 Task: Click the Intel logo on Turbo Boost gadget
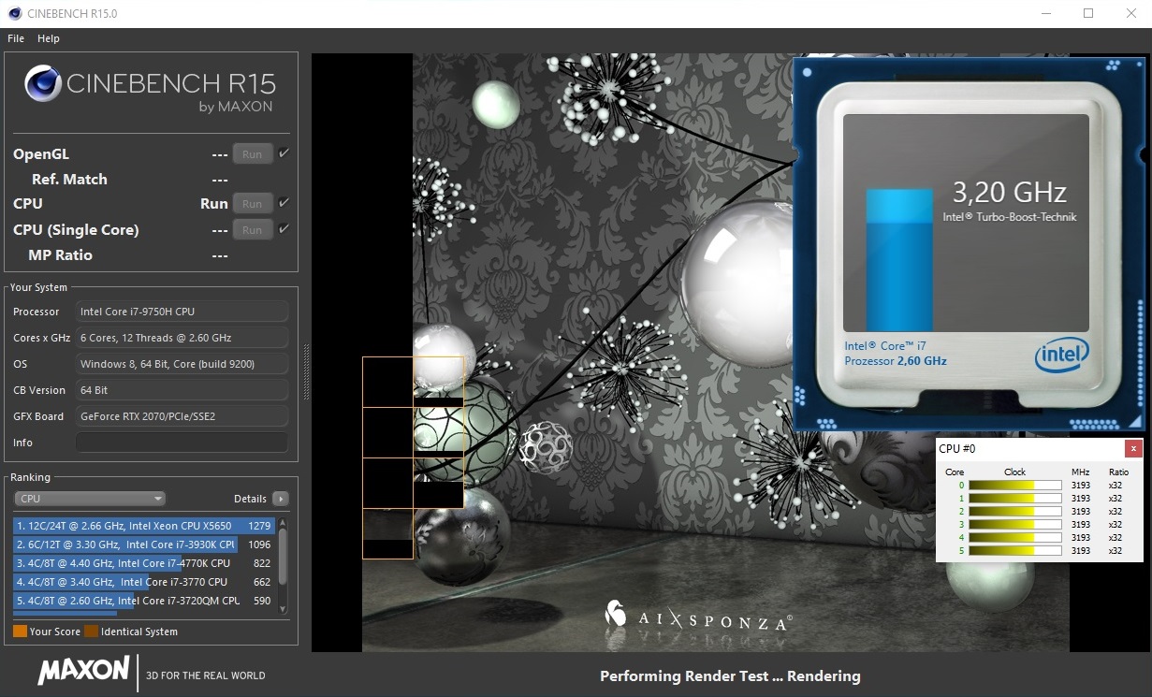click(x=1062, y=355)
